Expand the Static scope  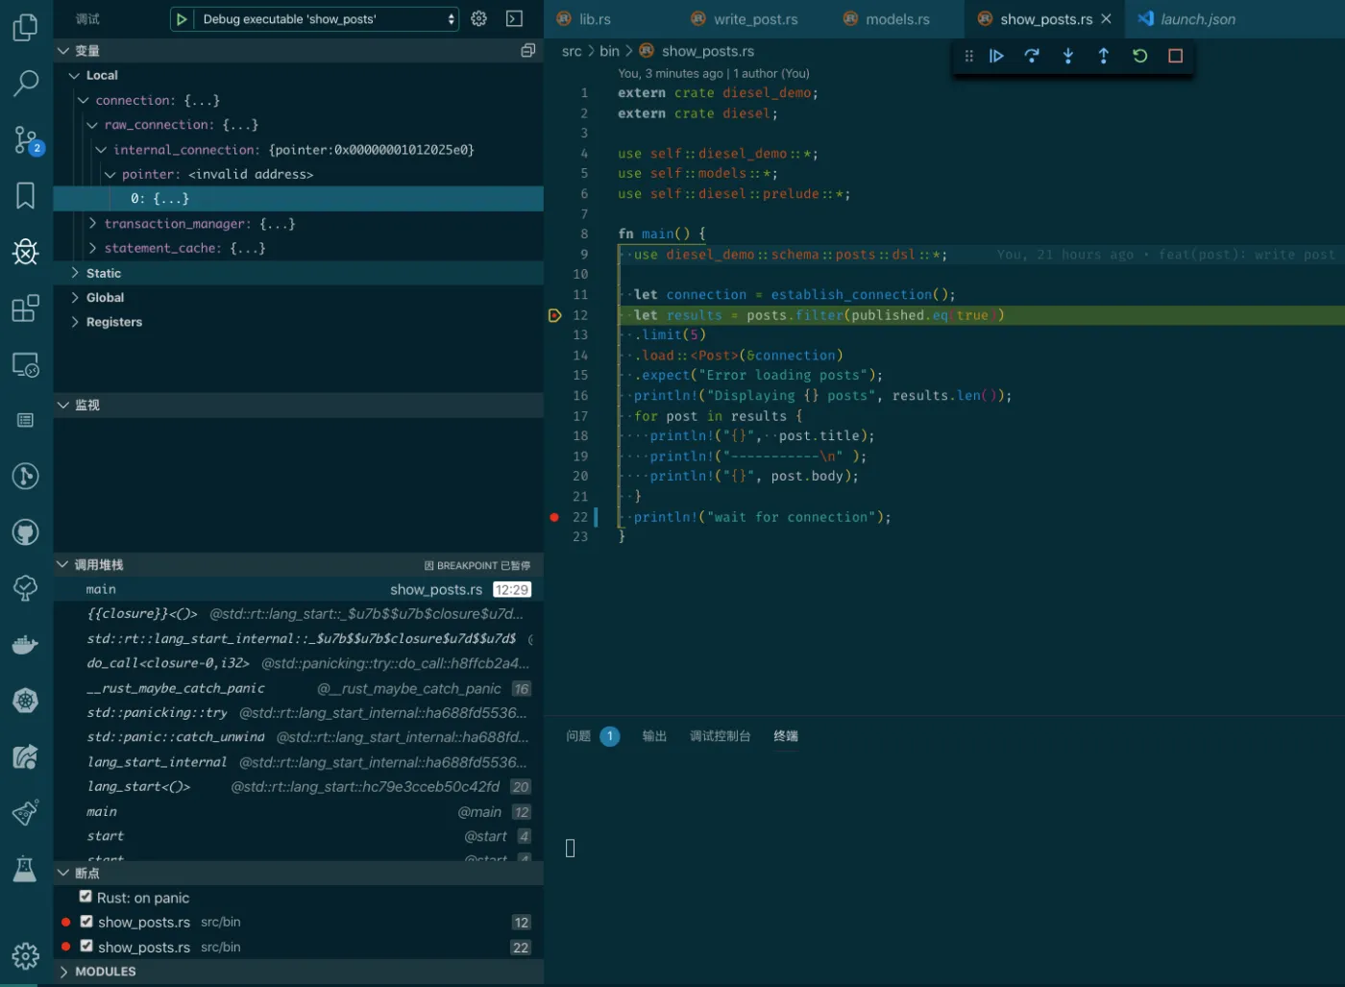[x=74, y=273]
